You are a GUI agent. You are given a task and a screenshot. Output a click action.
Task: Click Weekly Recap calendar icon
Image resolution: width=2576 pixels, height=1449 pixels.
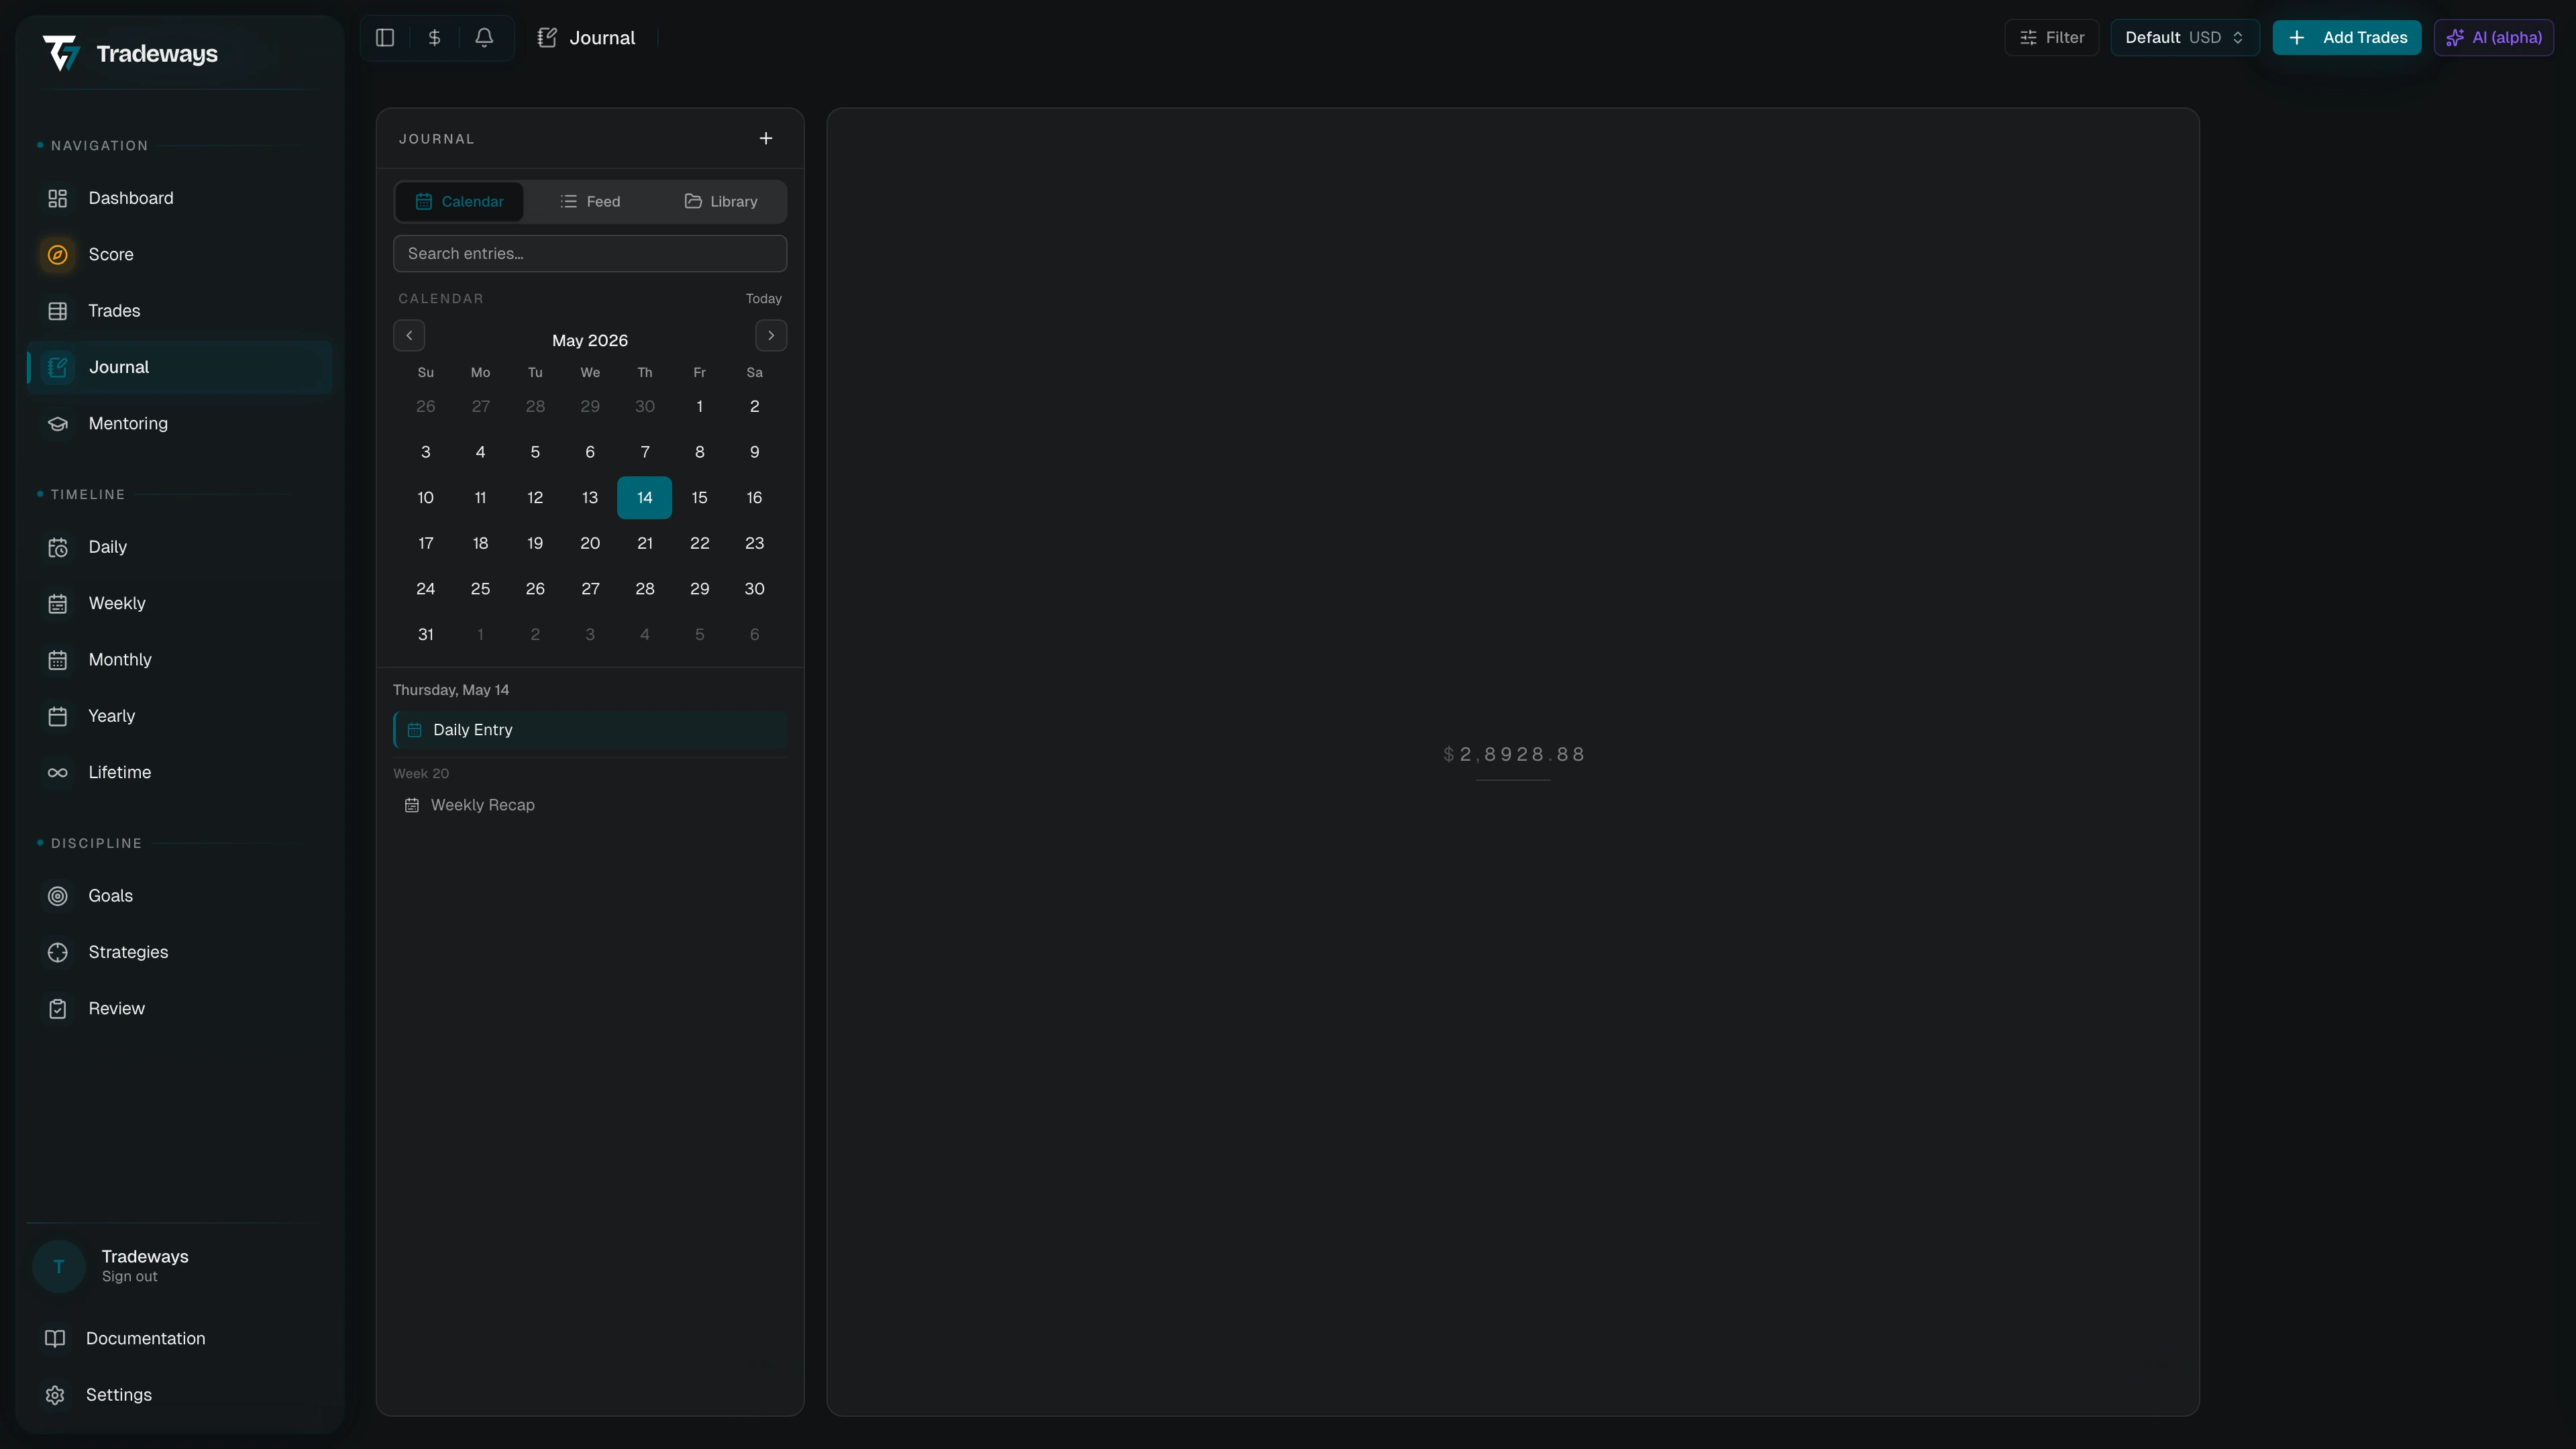point(411,805)
